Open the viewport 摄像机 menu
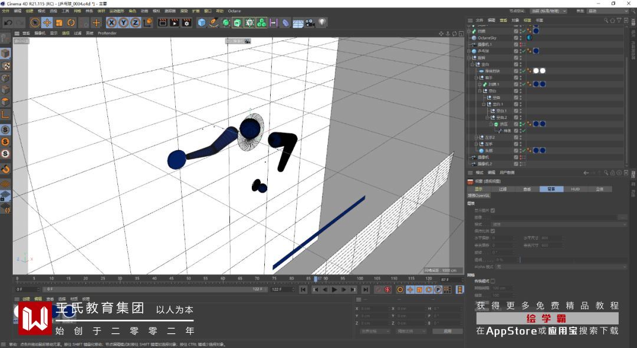 pyautogui.click(x=40, y=33)
